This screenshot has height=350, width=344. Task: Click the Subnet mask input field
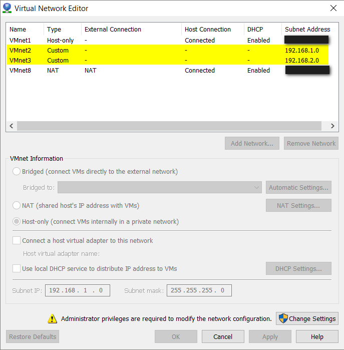pos(199,290)
